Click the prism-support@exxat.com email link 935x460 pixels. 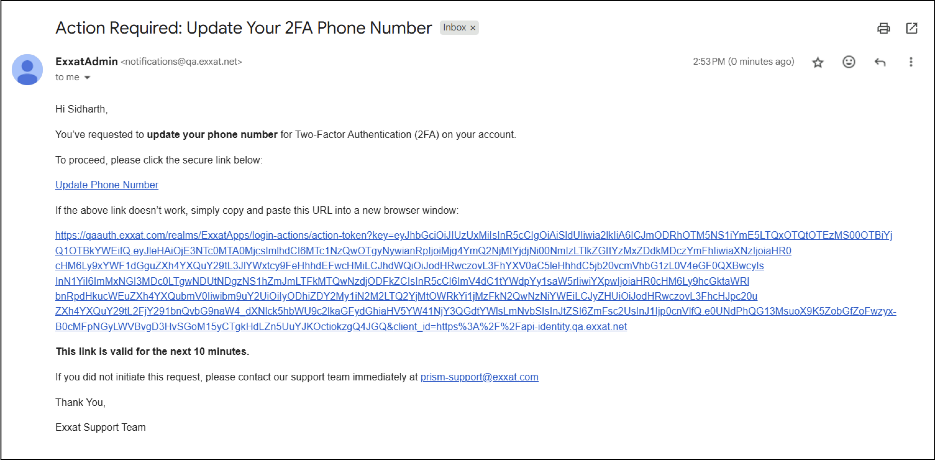pyautogui.click(x=479, y=377)
